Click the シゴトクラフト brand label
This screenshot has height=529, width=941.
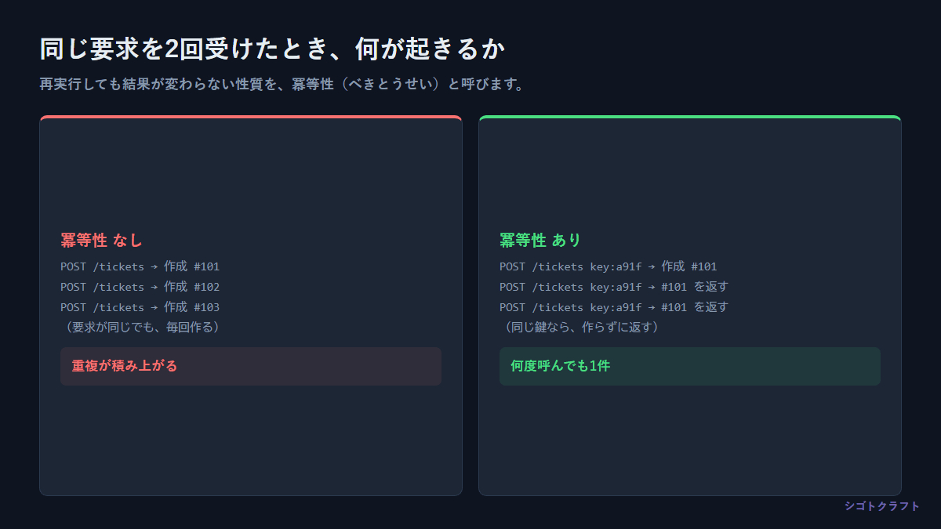(x=882, y=506)
